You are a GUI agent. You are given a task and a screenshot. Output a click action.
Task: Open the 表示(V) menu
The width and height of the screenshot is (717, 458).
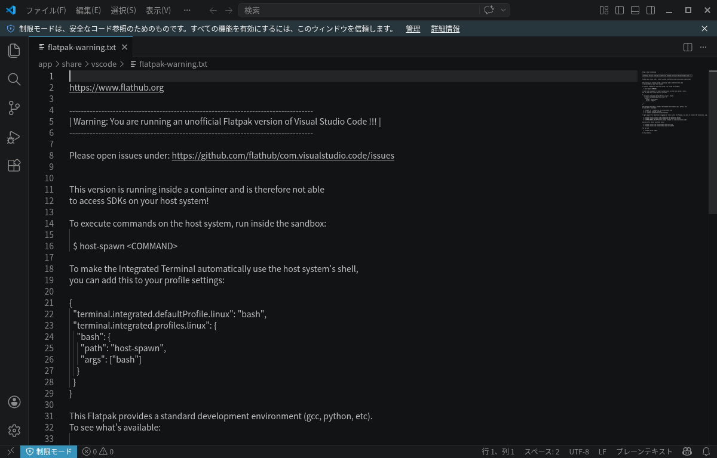tap(158, 10)
